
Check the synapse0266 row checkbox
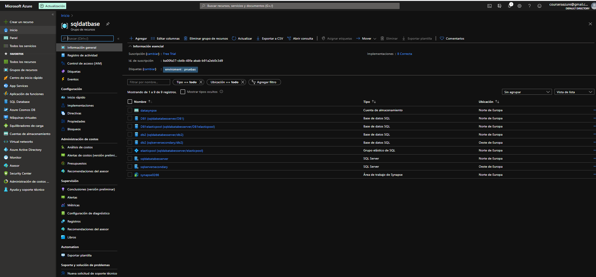point(130,174)
